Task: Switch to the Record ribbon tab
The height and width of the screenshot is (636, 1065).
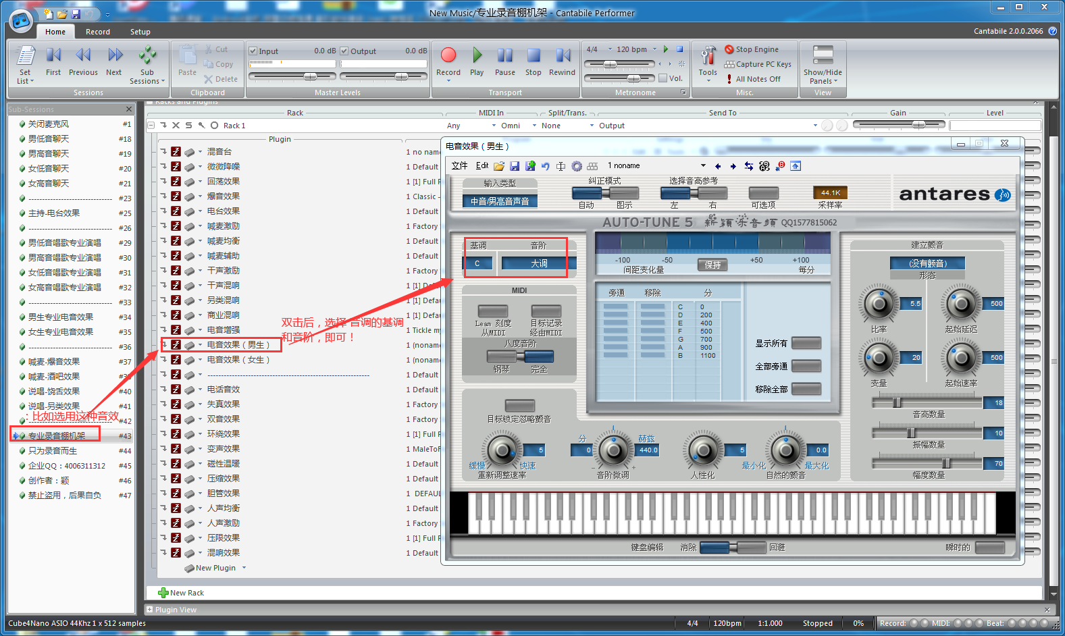Action: [98, 32]
